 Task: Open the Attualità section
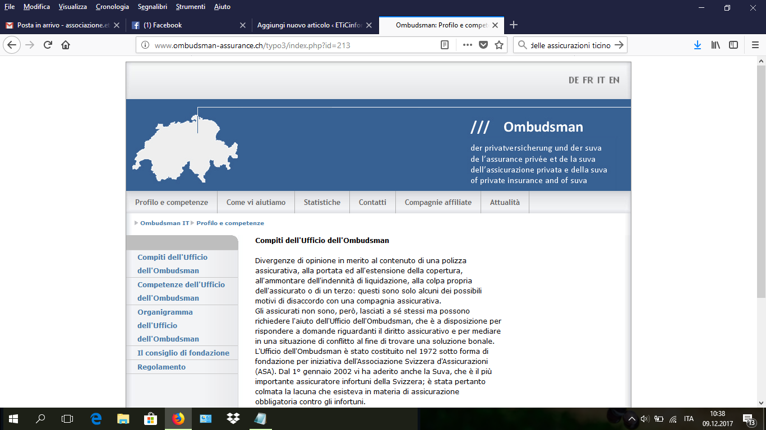505,202
